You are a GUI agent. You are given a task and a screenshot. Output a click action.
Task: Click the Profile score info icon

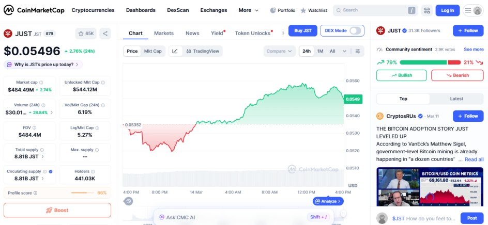point(35,193)
